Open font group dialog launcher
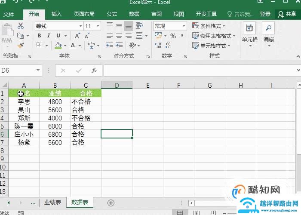The width and height of the screenshot is (301, 215). 99,56
